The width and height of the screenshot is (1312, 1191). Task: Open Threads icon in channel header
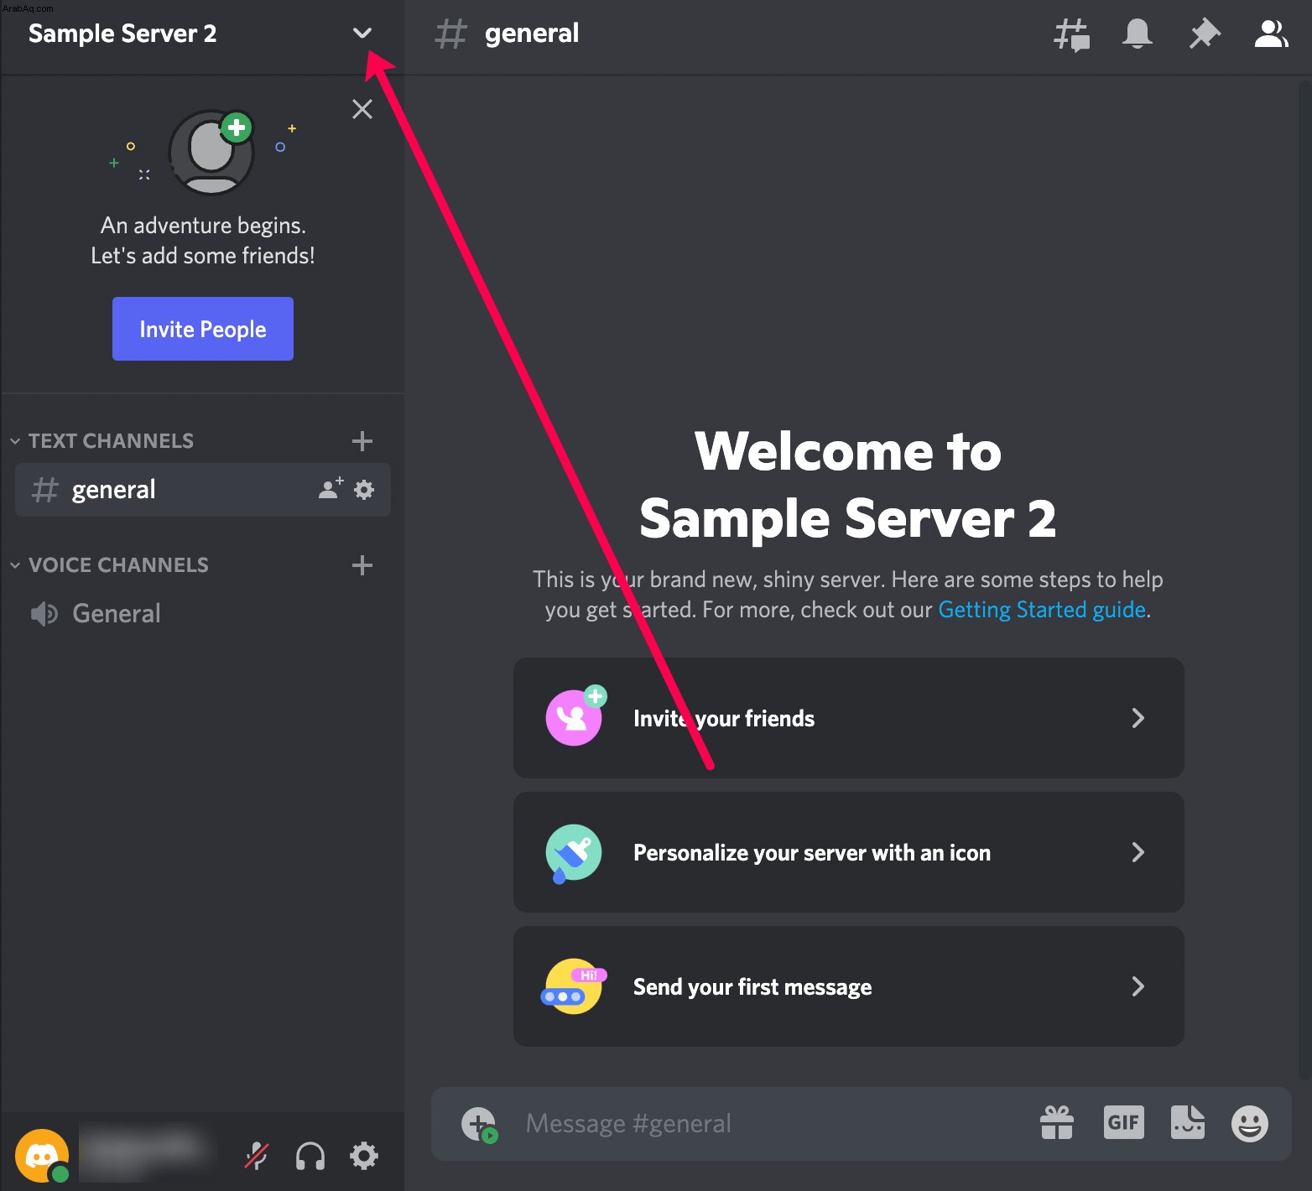1071,34
